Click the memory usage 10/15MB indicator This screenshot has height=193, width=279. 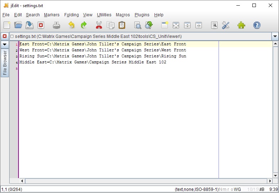(x=256, y=189)
